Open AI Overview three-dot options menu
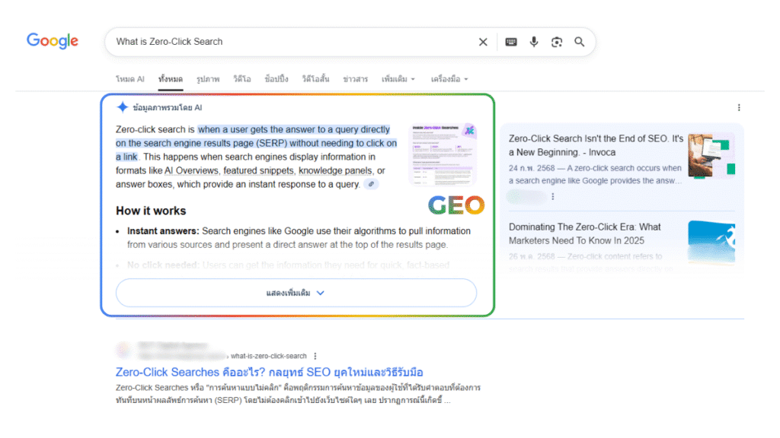 738,108
